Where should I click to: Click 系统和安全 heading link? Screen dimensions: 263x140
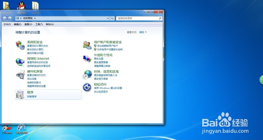(x=35, y=42)
